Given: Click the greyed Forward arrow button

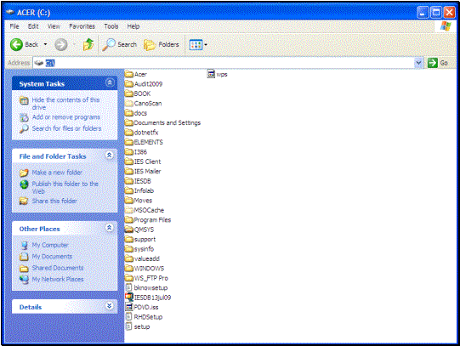Looking at the screenshot, I should pyautogui.click(x=61, y=44).
